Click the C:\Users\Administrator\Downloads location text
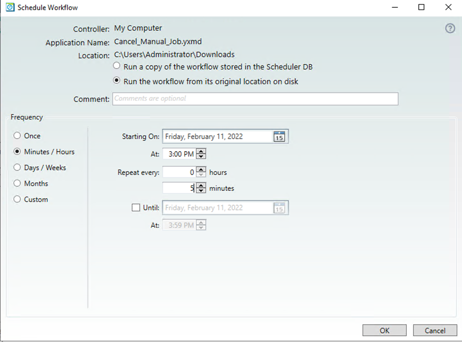The height and width of the screenshot is (342, 462). 175,55
